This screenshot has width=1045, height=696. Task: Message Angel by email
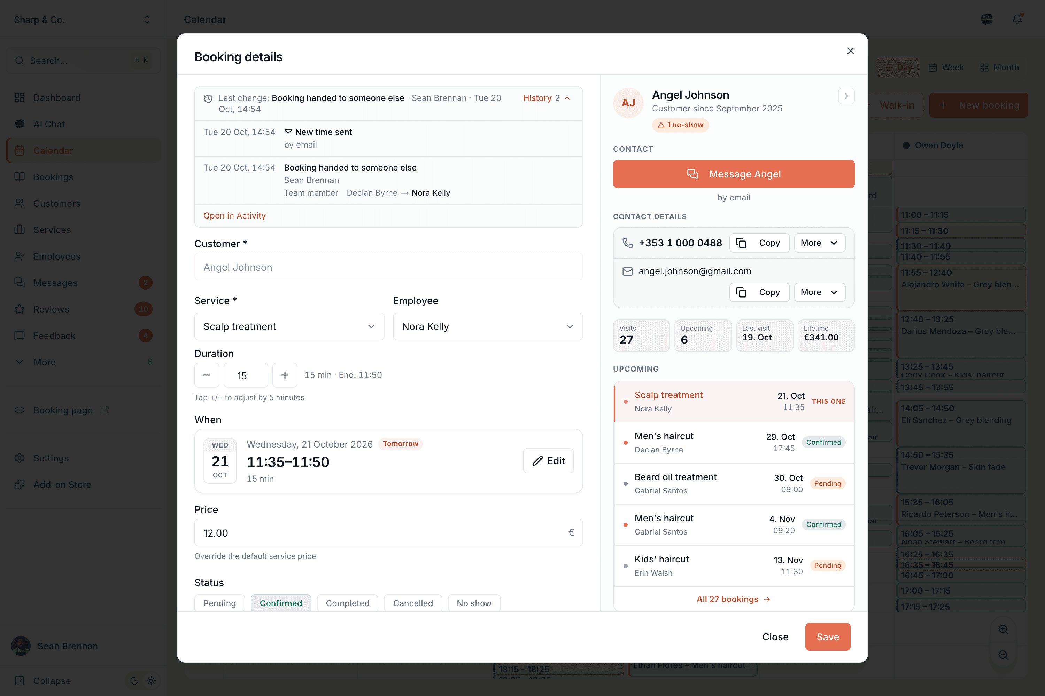click(x=734, y=174)
